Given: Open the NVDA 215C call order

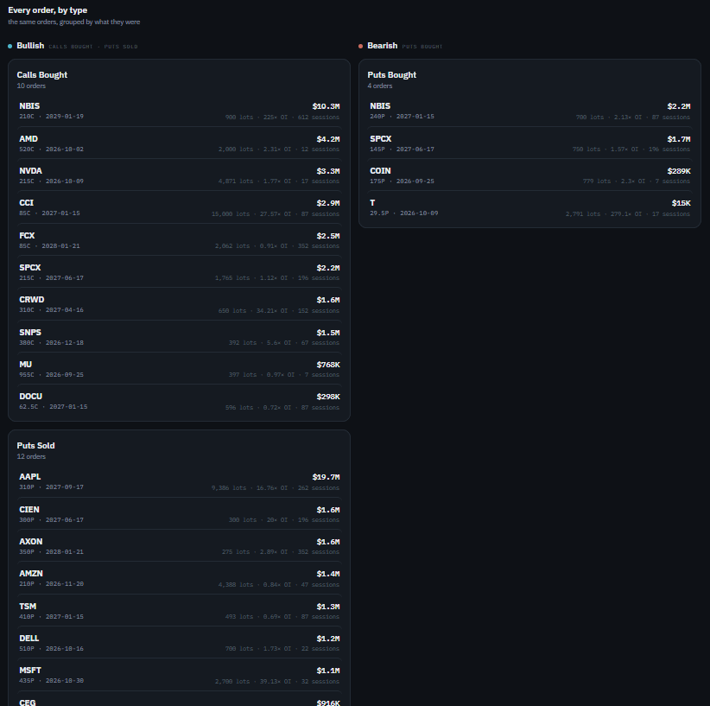Looking at the screenshot, I should point(180,175).
